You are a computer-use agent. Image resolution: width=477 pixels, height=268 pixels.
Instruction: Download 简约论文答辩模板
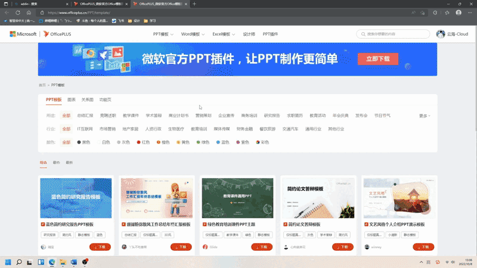[342, 247]
